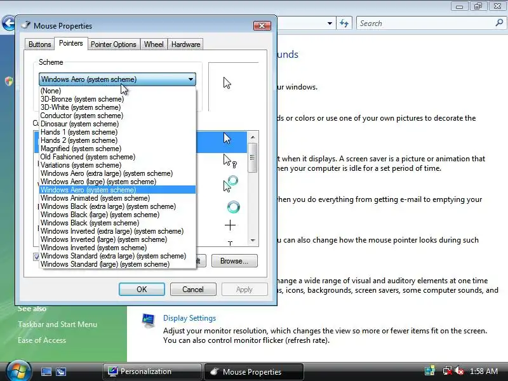Click the pointer list scrollbar thumb
Viewport: 508px width, 381px height.
click(x=252, y=157)
